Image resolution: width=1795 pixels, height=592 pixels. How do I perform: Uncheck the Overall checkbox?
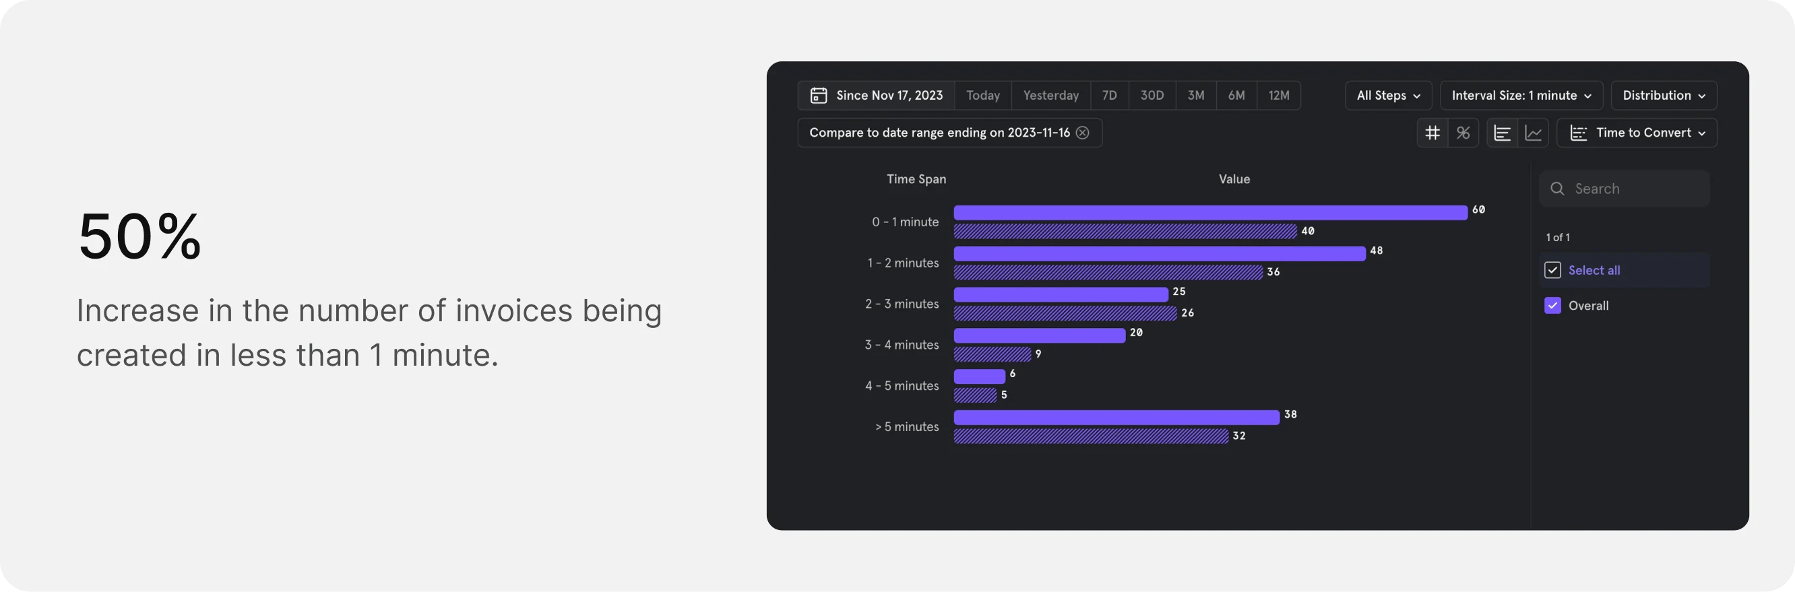click(1552, 306)
